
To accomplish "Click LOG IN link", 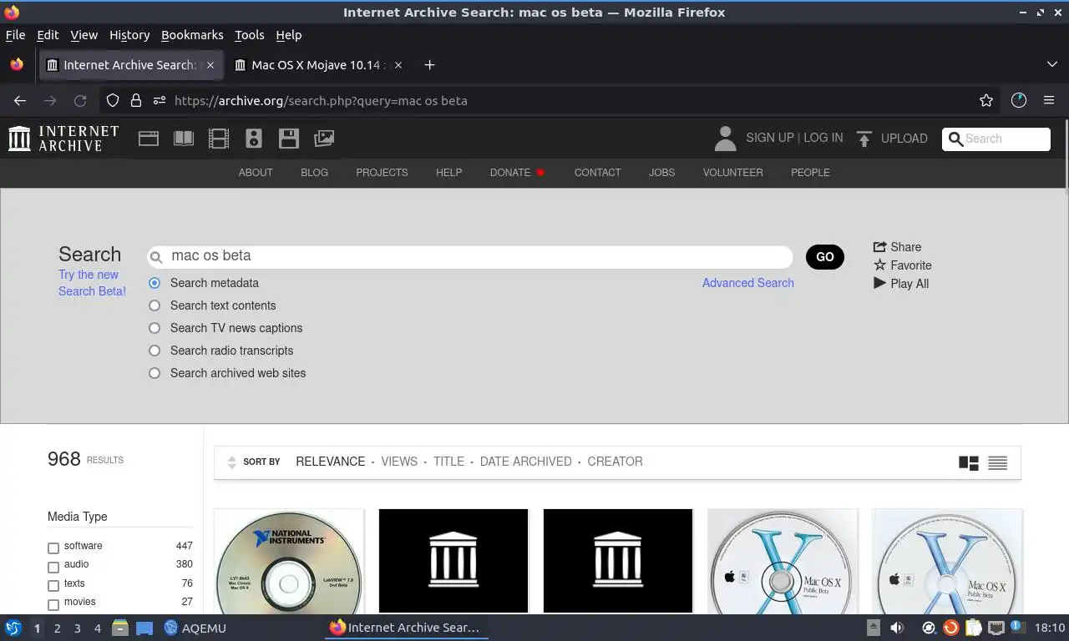I will coord(823,138).
